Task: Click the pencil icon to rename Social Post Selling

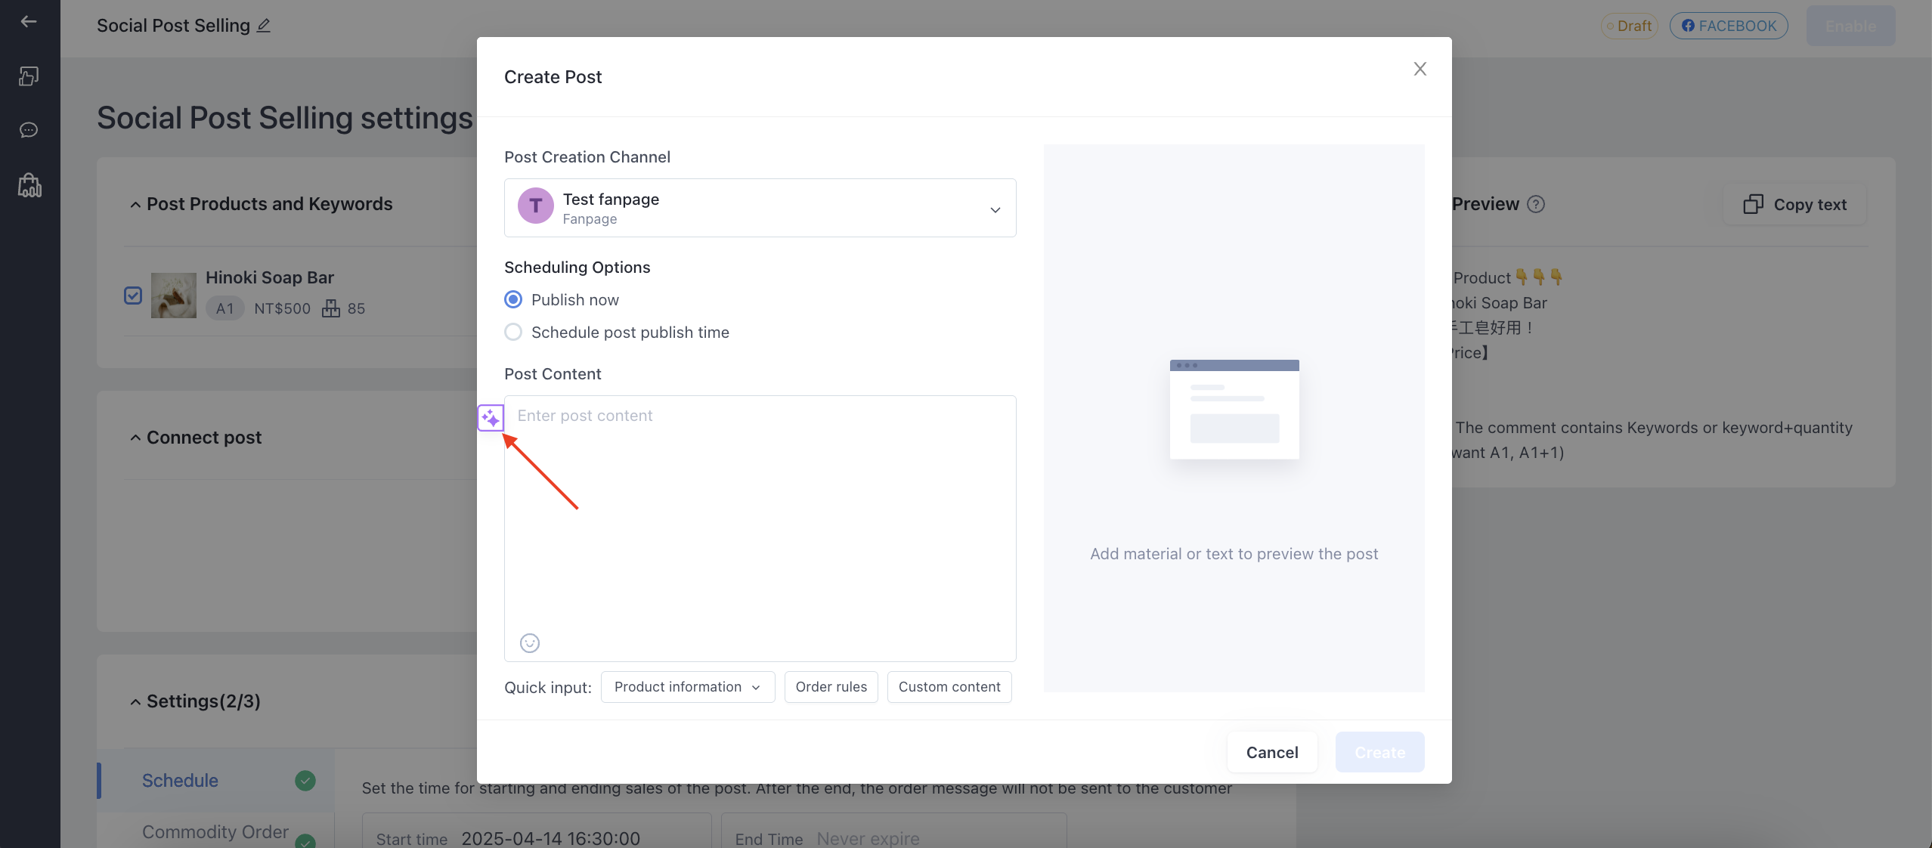Action: point(264,26)
